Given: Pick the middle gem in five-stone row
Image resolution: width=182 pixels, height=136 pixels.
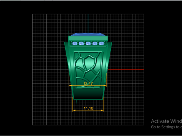Looking at the screenshot, I should 88,43.
